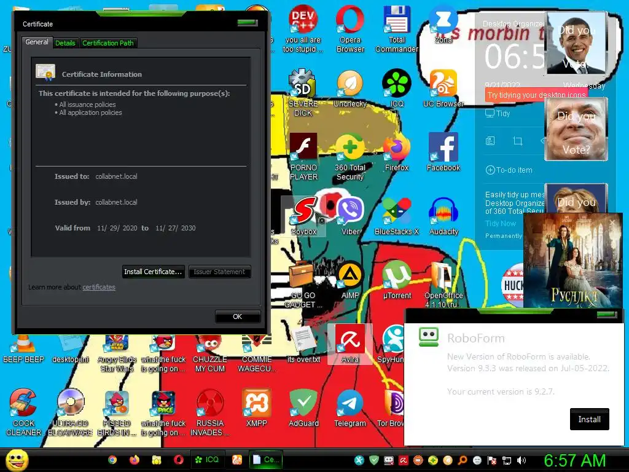Launch Opera Browser from the desktop
The image size is (629, 472).
coord(350,29)
